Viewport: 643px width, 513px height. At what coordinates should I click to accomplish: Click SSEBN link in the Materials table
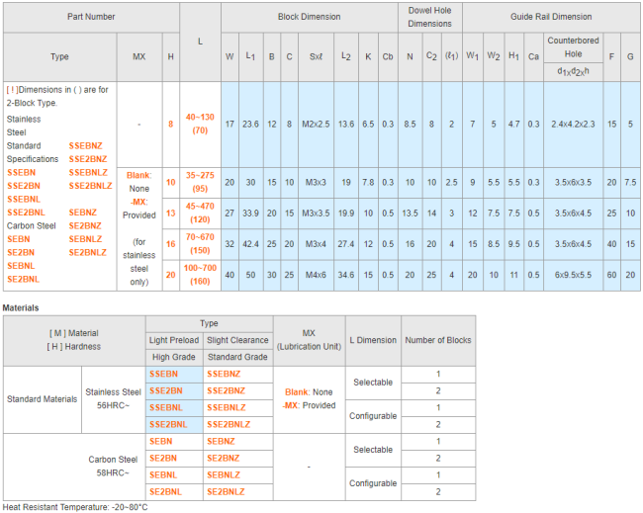(x=163, y=375)
